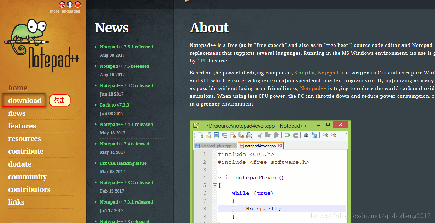Image resolution: width=435 pixels, height=223 pixels.
Task: Choose the red Taiwan flag language icon
Action: [x=78, y=5]
